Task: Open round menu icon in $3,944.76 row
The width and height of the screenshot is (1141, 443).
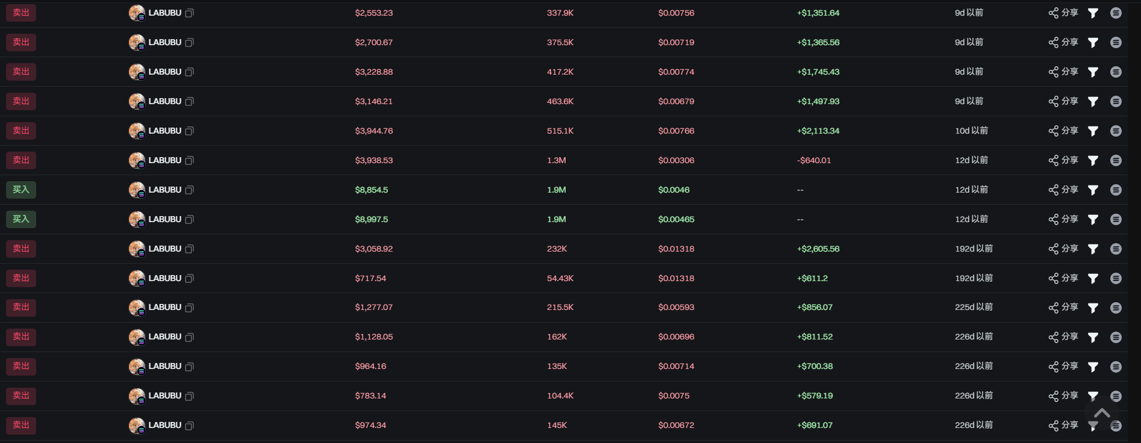Action: pyautogui.click(x=1116, y=131)
